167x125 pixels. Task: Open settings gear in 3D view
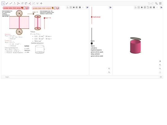[154, 7]
